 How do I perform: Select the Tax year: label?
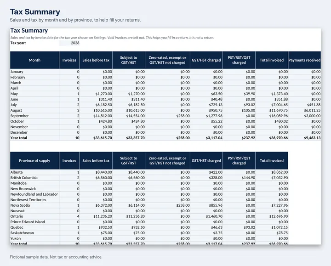click(x=18, y=43)
